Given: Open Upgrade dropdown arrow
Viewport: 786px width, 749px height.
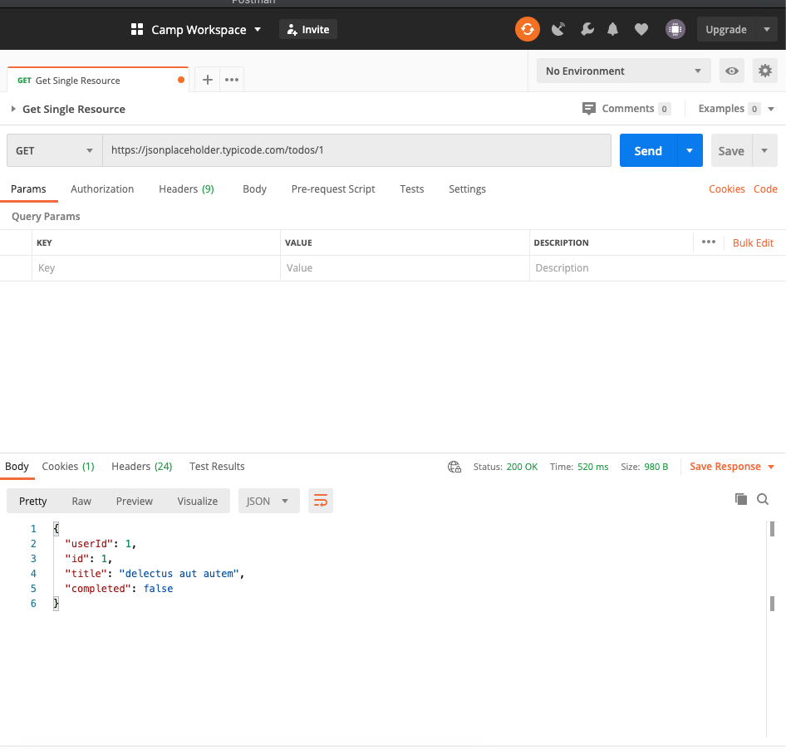Looking at the screenshot, I should [766, 30].
